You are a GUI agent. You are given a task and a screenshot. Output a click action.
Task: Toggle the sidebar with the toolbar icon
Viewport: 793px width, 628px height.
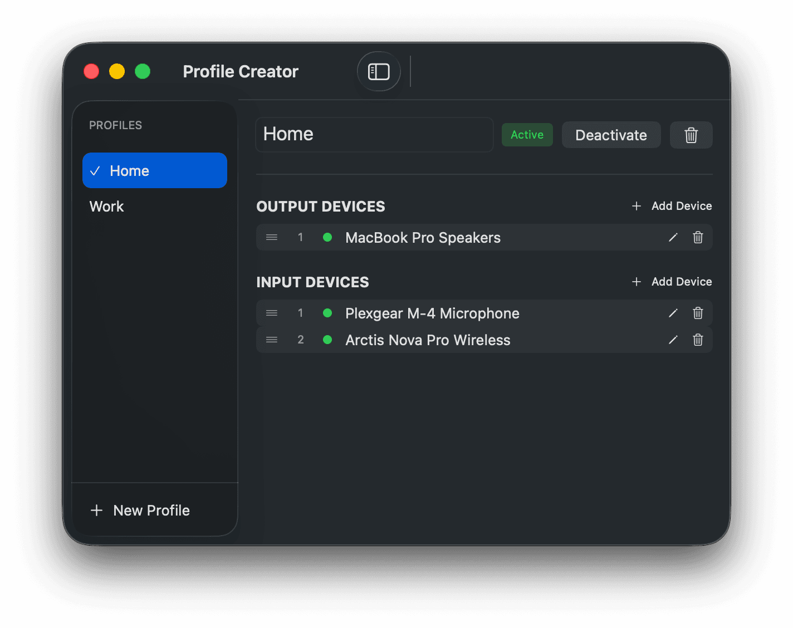pos(379,71)
